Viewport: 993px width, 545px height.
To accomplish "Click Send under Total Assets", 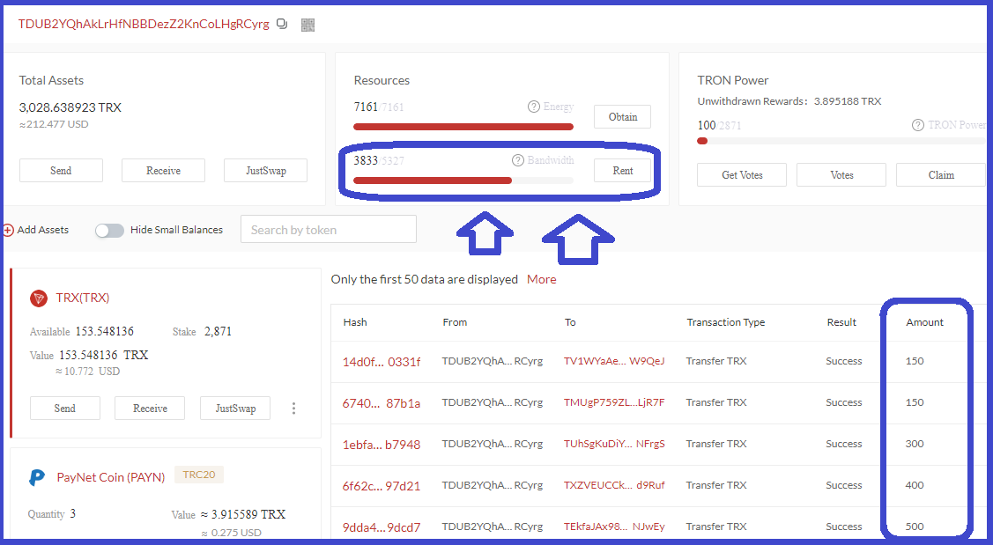I will coord(61,170).
